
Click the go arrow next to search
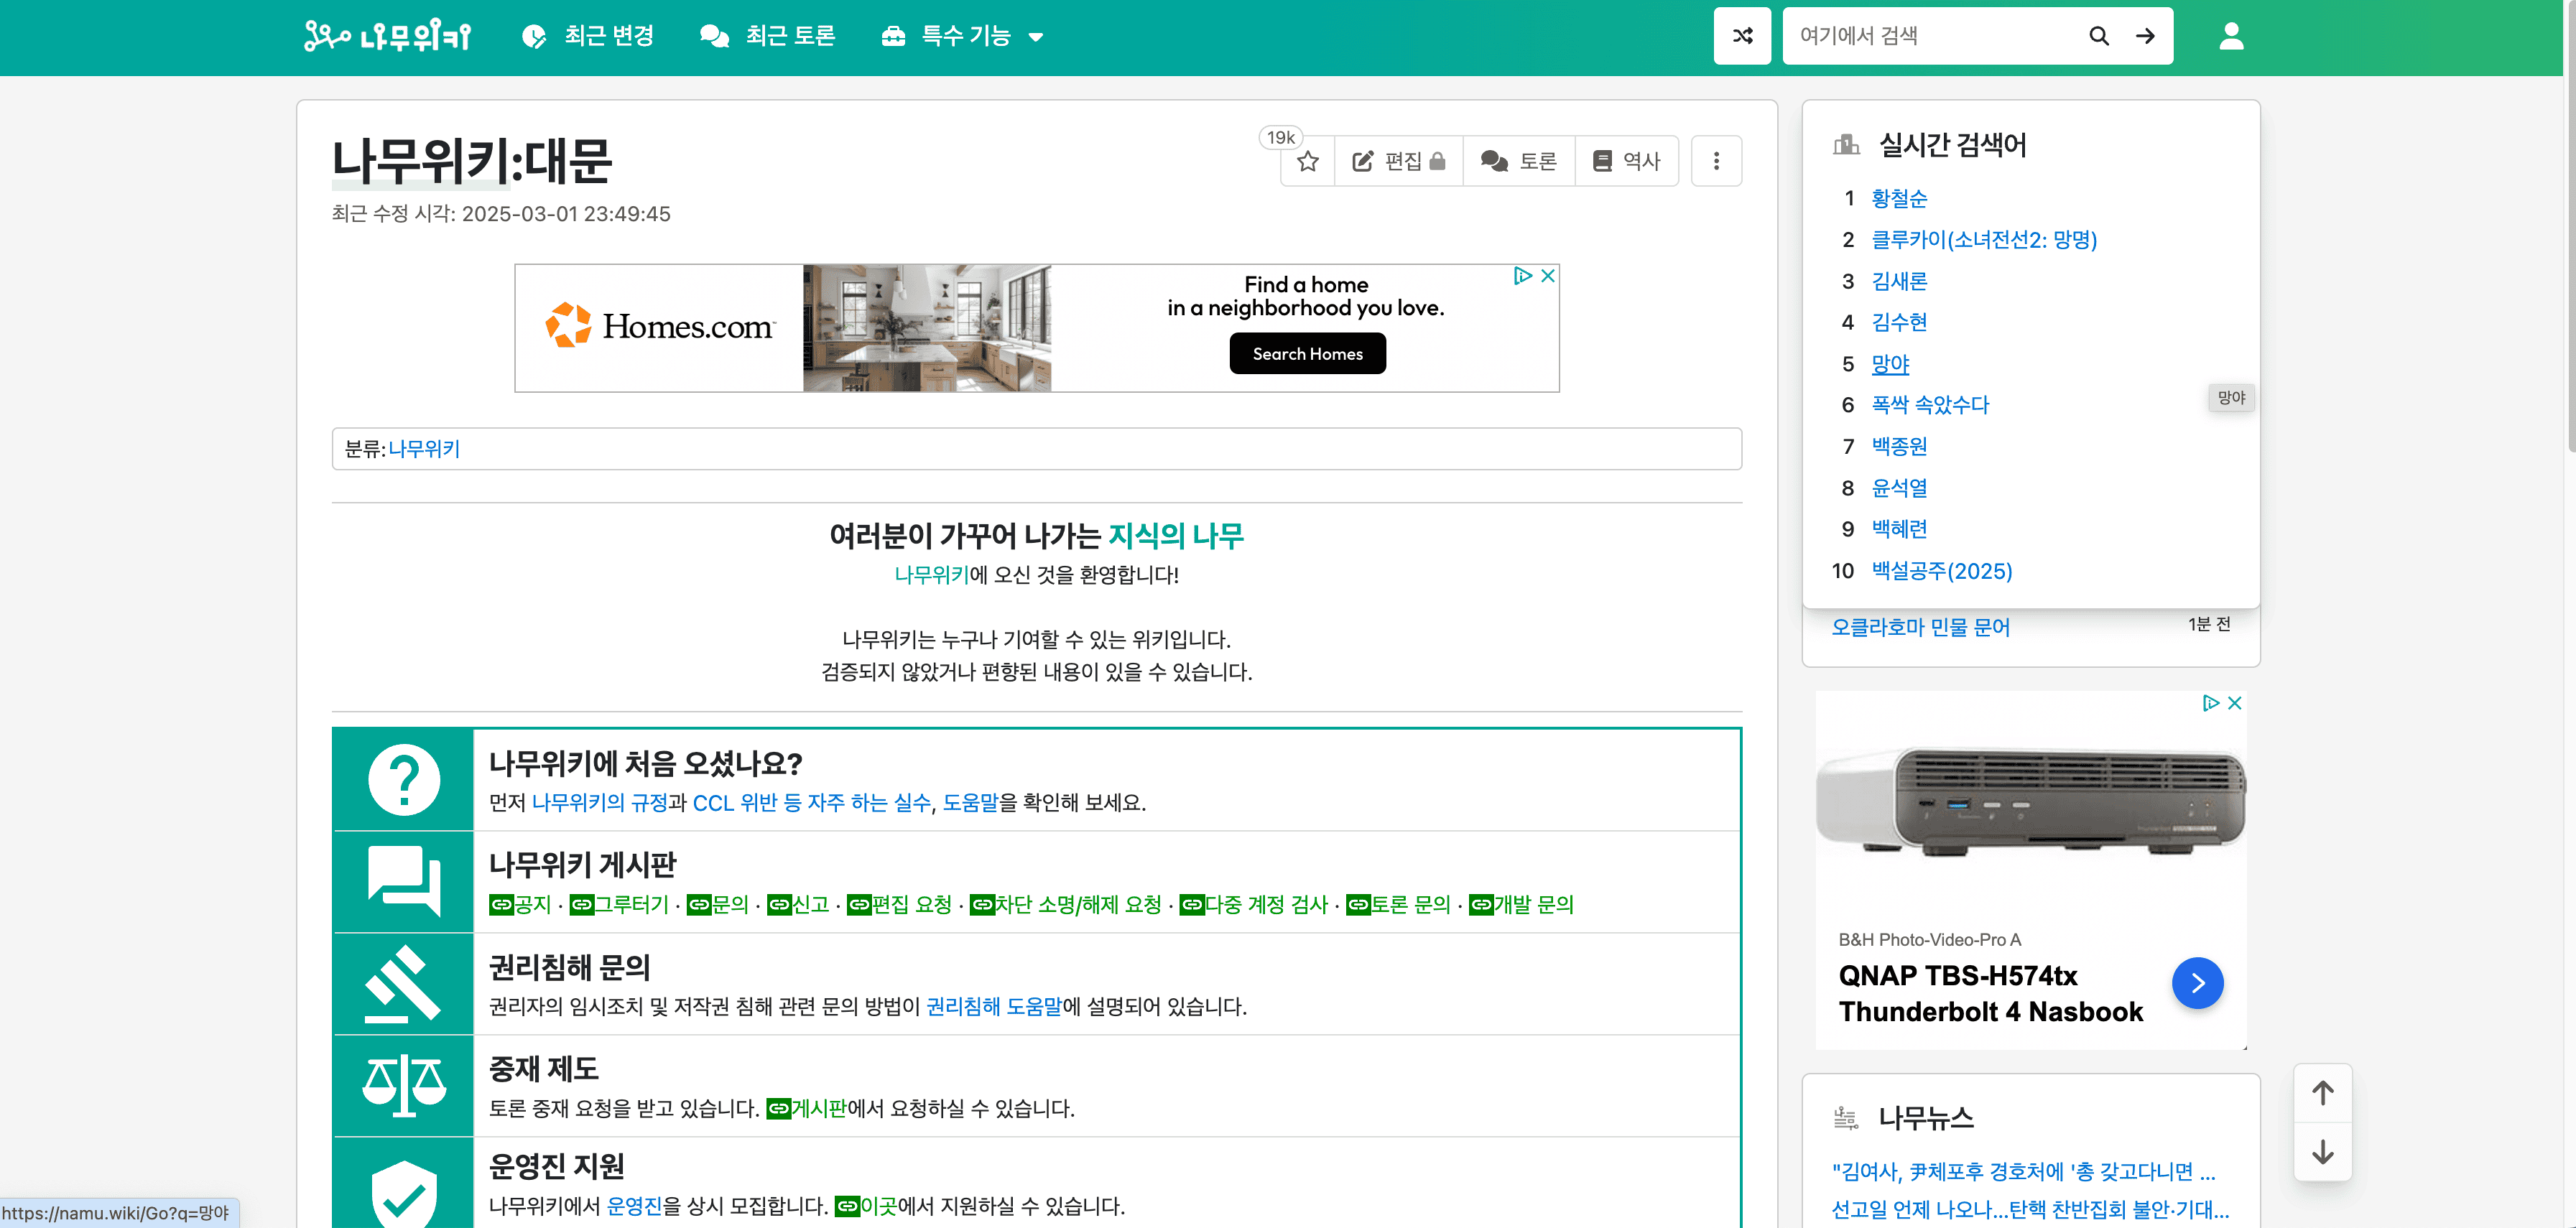tap(2145, 36)
